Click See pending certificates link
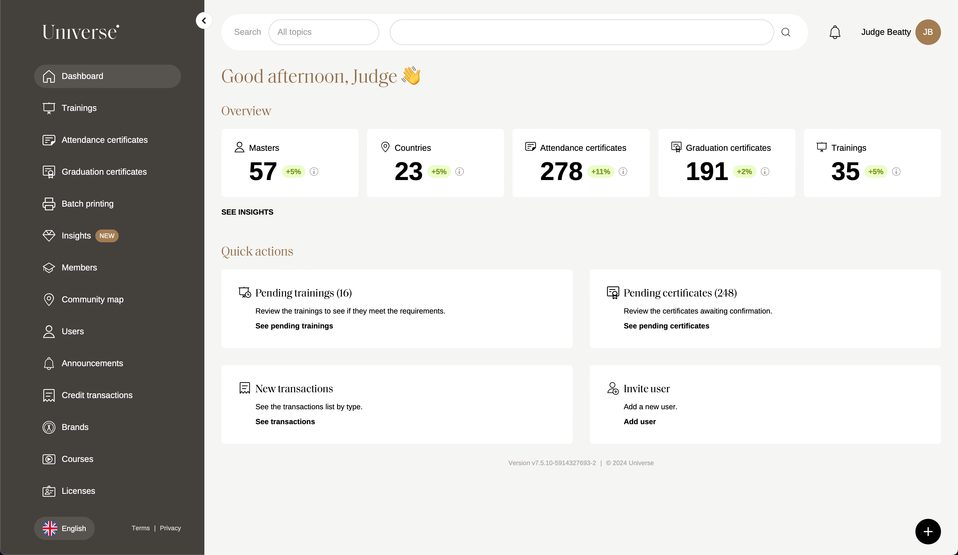Image resolution: width=958 pixels, height=555 pixels. click(666, 326)
